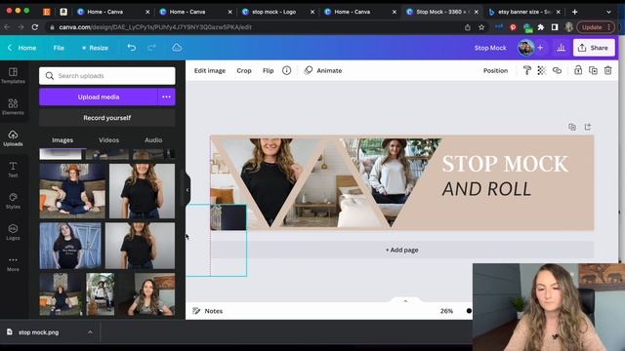Open the browser tab list chevron
The image size is (625, 351).
point(608,12)
